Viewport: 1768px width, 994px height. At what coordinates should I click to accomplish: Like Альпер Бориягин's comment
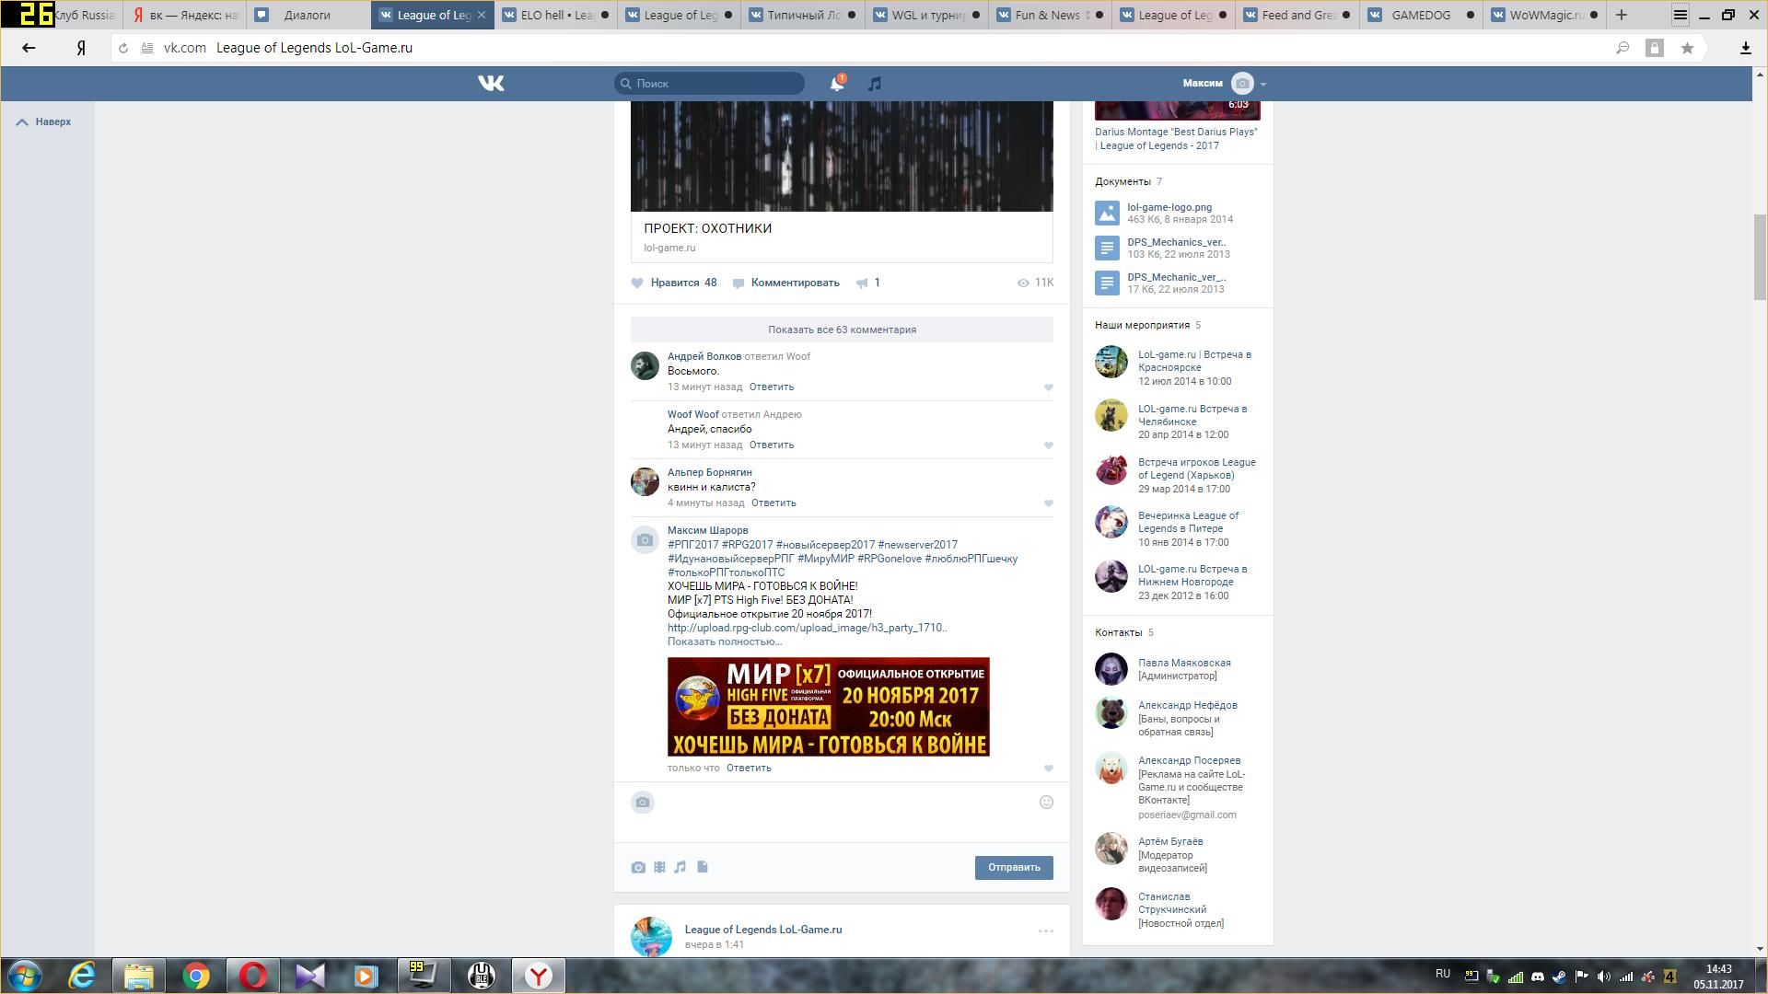coord(1048,503)
